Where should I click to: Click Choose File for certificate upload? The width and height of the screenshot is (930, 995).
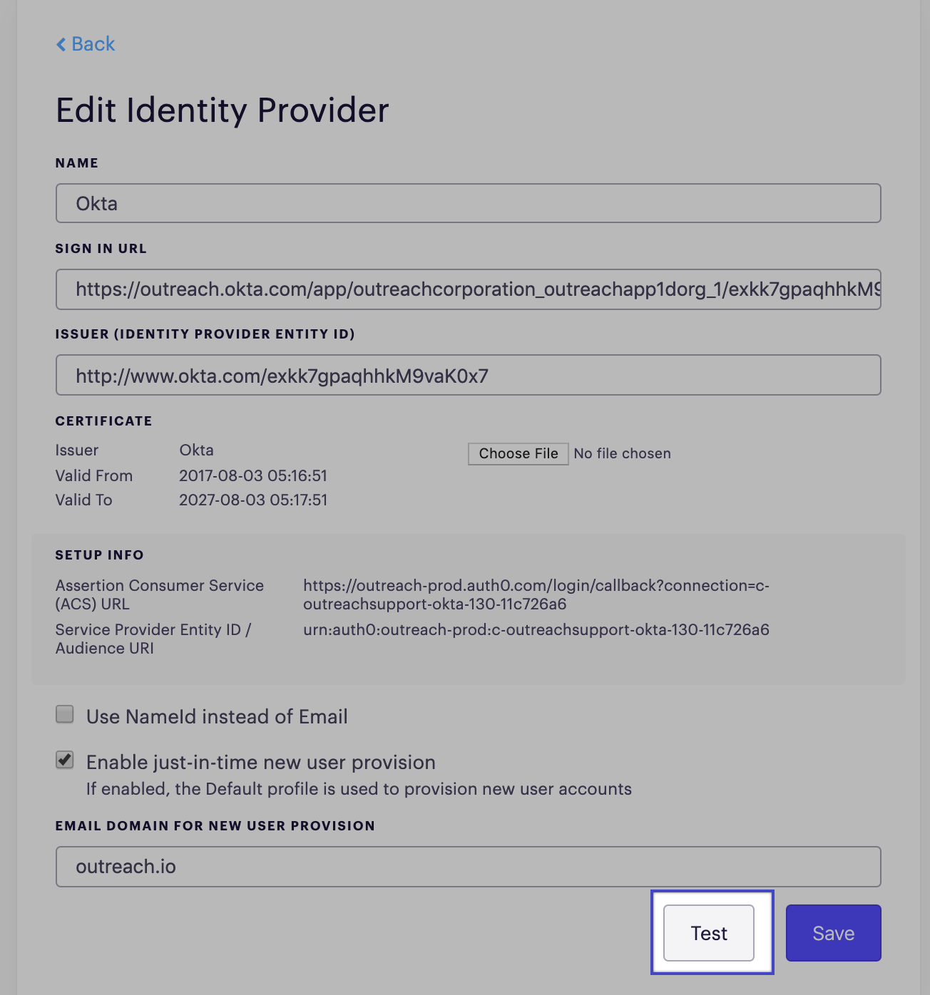tap(518, 454)
